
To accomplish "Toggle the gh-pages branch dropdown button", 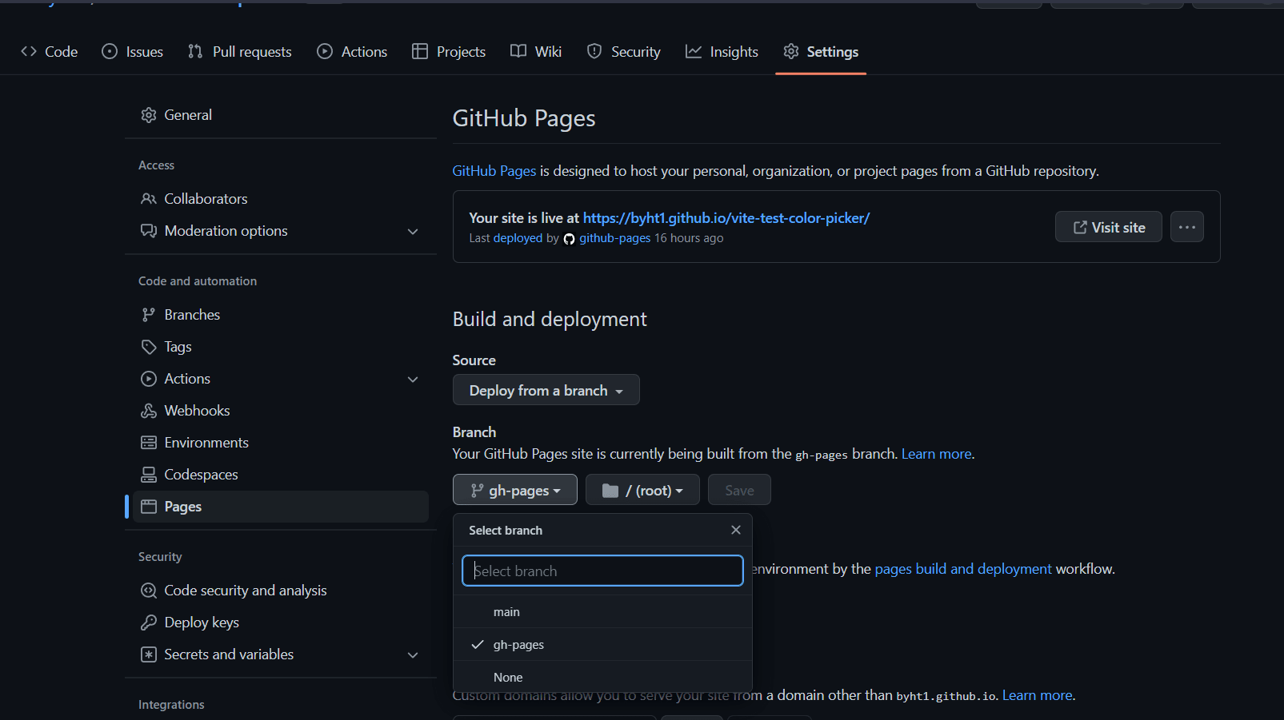I will click(515, 490).
